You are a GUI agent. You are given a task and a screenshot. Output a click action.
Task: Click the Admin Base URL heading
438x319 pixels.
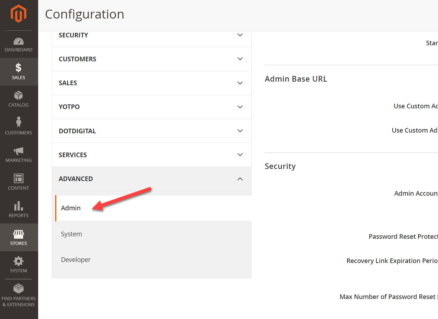coord(296,79)
